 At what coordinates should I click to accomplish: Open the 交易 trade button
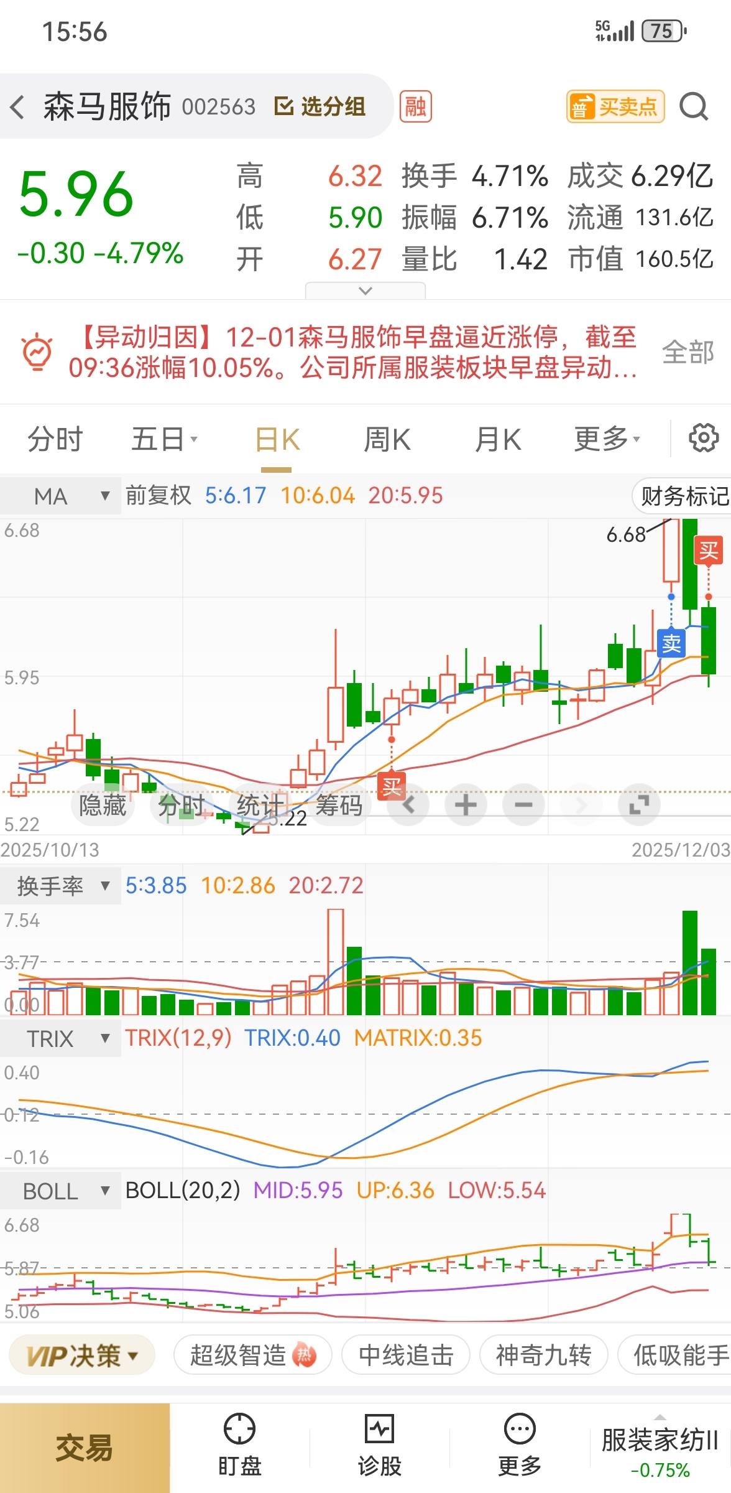pyautogui.click(x=85, y=1448)
